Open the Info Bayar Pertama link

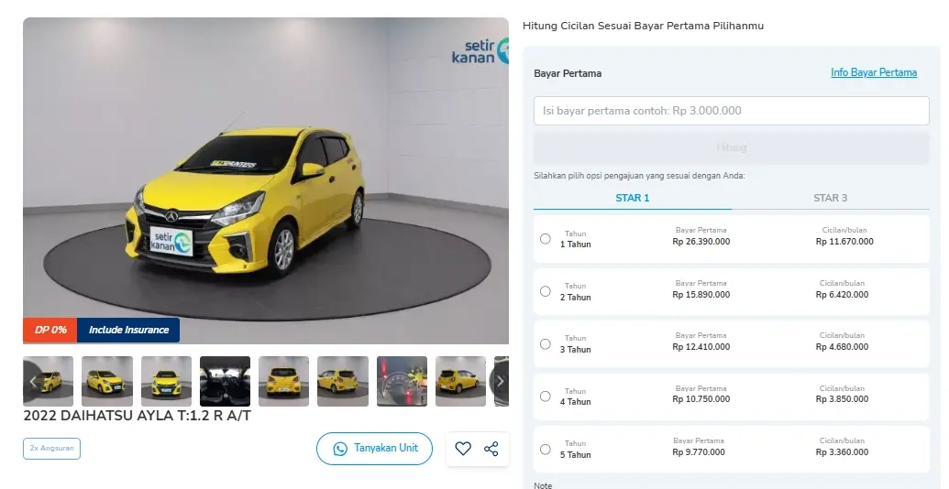(x=873, y=72)
